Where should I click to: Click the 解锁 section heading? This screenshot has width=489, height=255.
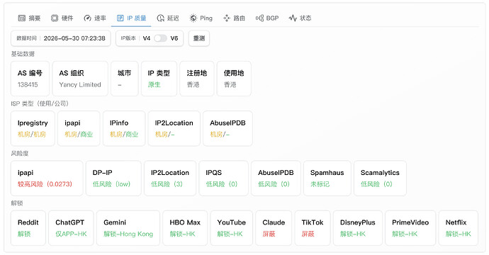17,203
